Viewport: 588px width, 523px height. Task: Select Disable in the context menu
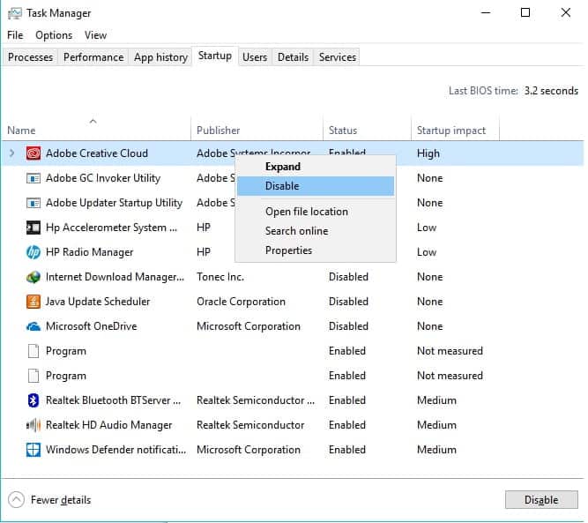point(282,186)
